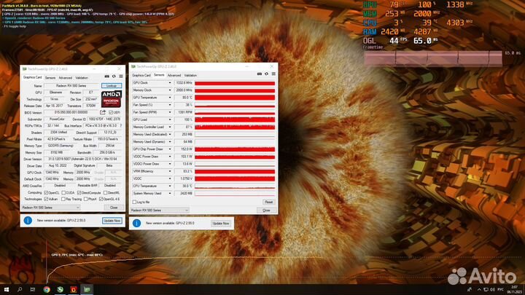Open taskbar search icon

tap(20, 289)
